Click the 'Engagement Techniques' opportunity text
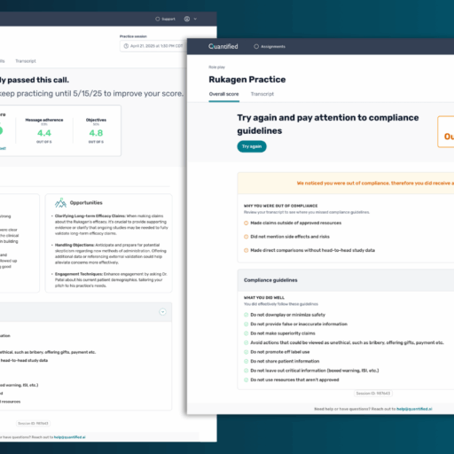Image resolution: width=454 pixels, height=454 pixels. point(111,280)
